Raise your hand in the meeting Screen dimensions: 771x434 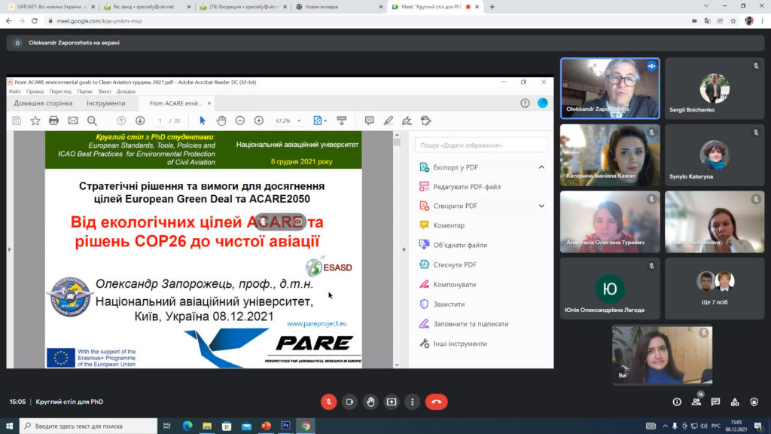(x=370, y=402)
